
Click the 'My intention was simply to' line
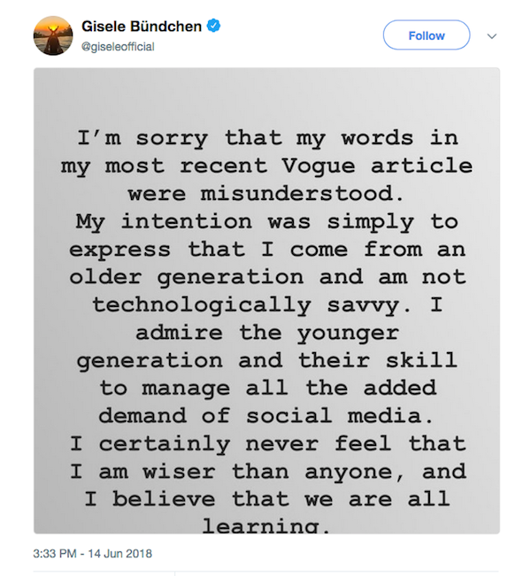pyautogui.click(x=266, y=222)
